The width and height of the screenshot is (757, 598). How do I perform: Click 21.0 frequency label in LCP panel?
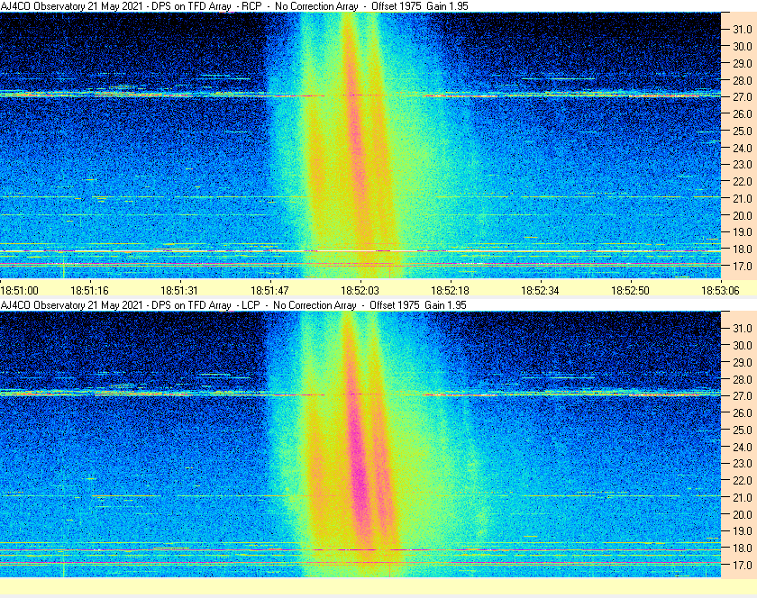click(x=743, y=498)
